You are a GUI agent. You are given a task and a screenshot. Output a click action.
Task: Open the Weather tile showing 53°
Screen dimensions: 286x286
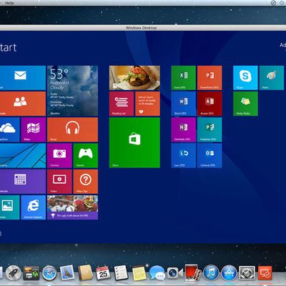coord(72,91)
